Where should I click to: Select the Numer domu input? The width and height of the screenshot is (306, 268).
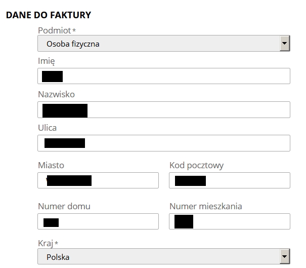point(98,221)
